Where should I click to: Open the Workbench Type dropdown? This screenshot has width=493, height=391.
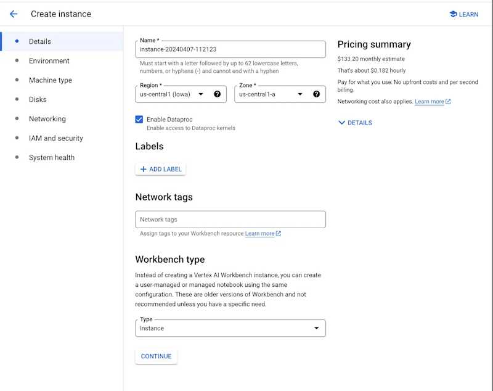(x=230, y=328)
